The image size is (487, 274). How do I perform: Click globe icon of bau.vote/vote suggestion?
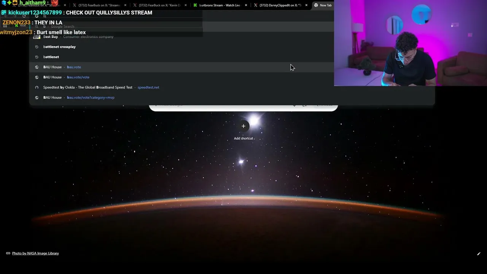click(x=37, y=77)
